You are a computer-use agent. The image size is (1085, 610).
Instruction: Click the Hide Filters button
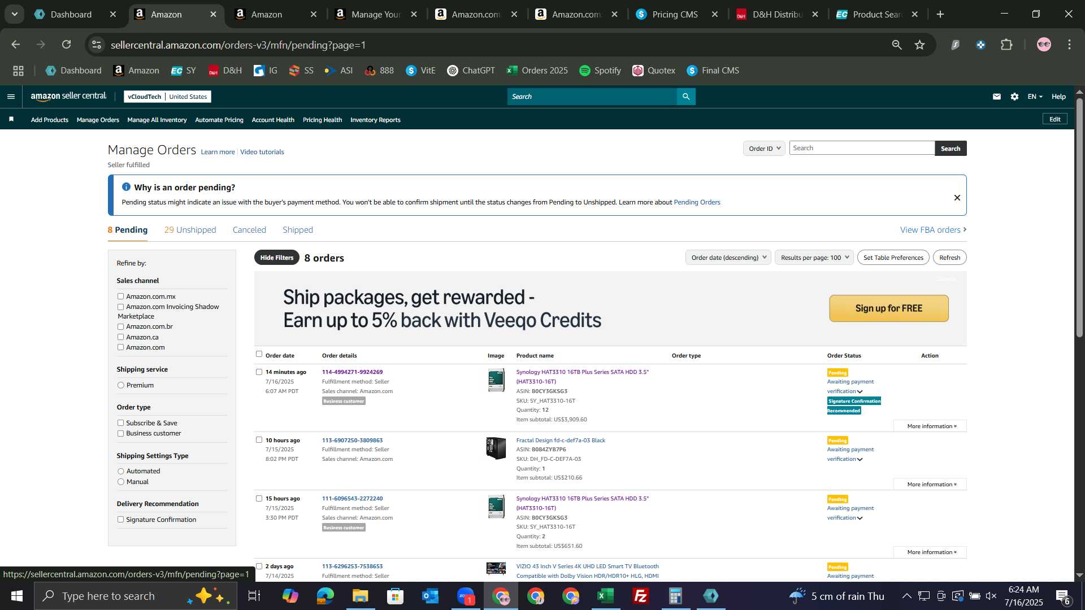pyautogui.click(x=276, y=258)
